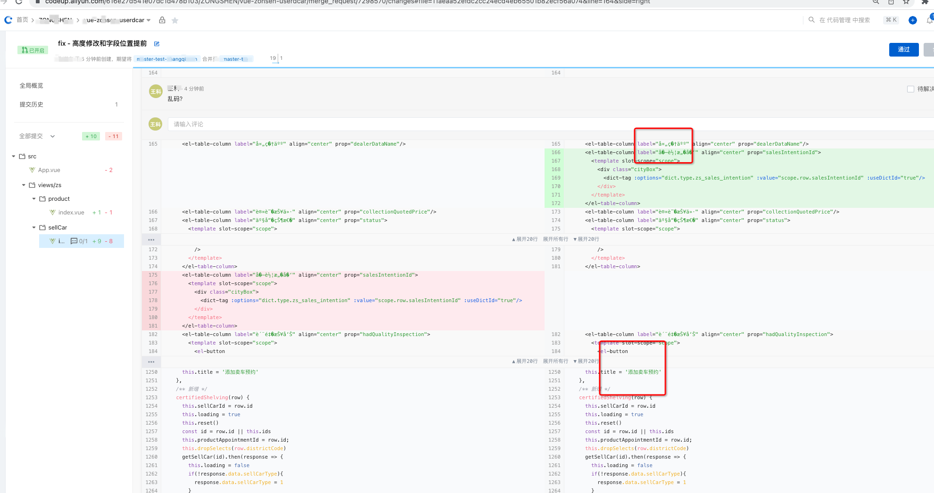The width and height of the screenshot is (934, 493).
Task: Click ellipsis icon above line 172
Action: click(151, 240)
